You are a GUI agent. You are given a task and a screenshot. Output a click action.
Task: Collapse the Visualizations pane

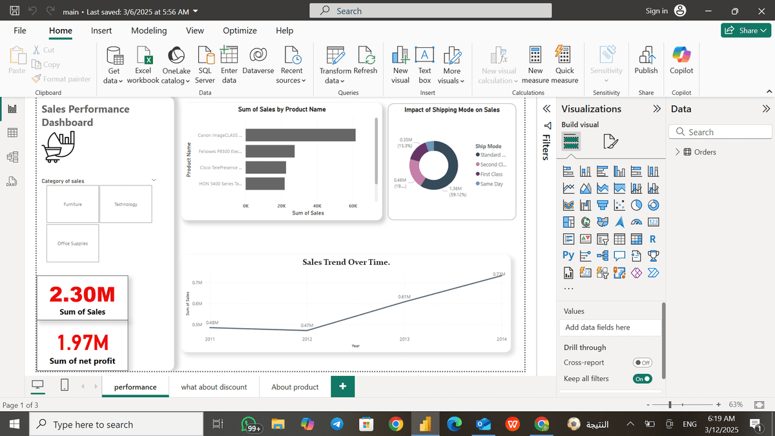657,109
